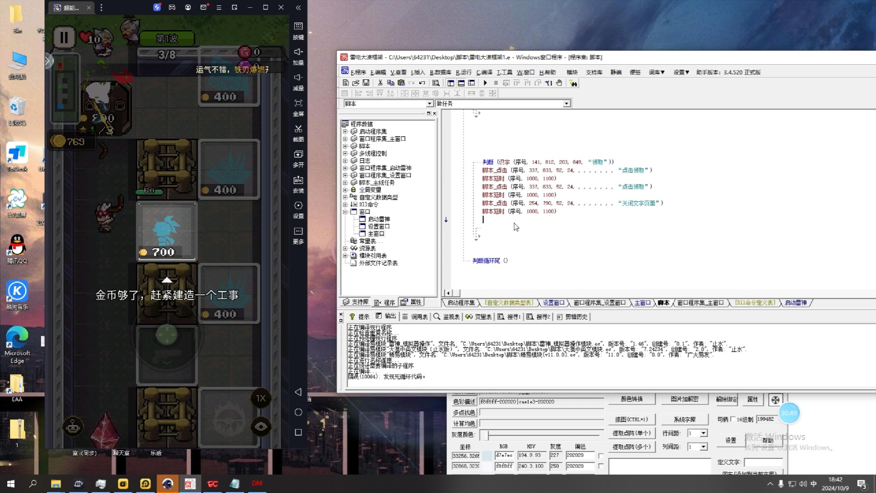Open File Explorer from the taskbar
This screenshot has height=493, width=876.
[56, 484]
